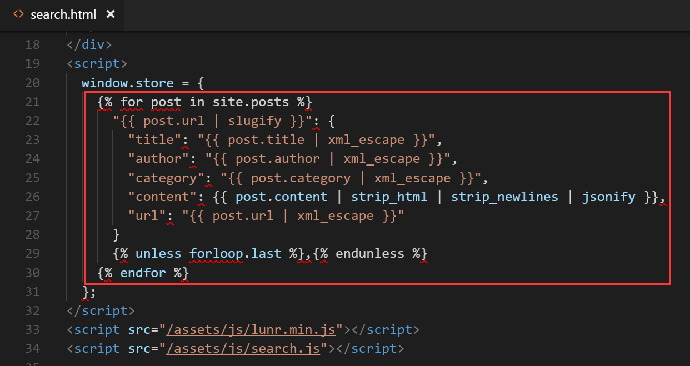Click line number 31 in the gutter
Image resolution: width=690 pixels, height=366 pixels.
(32, 292)
